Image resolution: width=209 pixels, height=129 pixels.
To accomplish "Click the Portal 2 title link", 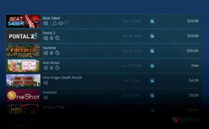I will click(x=49, y=33).
